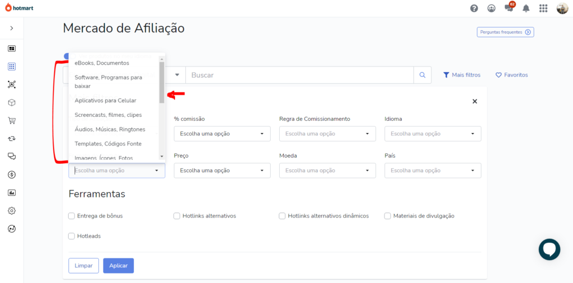The width and height of the screenshot is (573, 283).
Task: Check the Hotlinks alternativos option
Action: pos(177,216)
